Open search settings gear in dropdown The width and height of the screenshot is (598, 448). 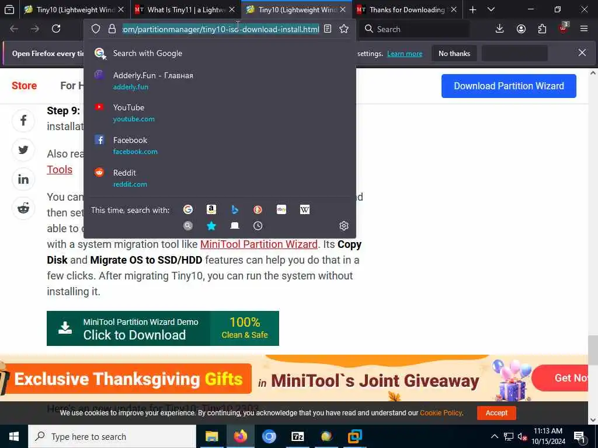[343, 226]
